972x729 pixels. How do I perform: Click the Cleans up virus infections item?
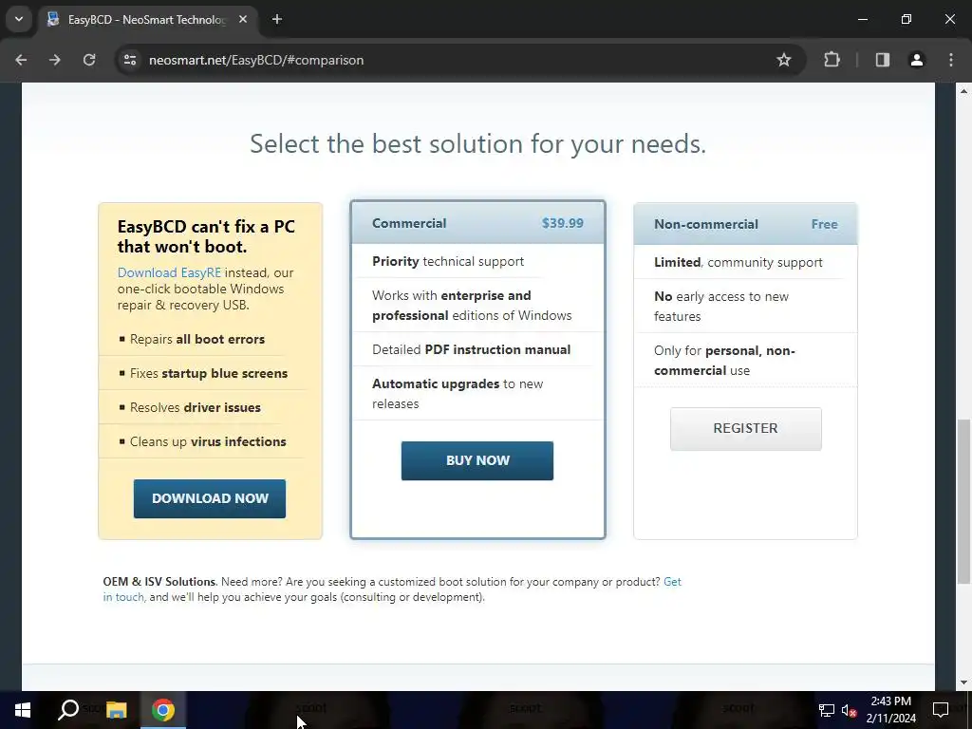tap(208, 441)
